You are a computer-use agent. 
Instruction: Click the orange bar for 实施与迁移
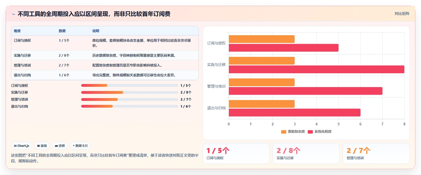coord(262,61)
